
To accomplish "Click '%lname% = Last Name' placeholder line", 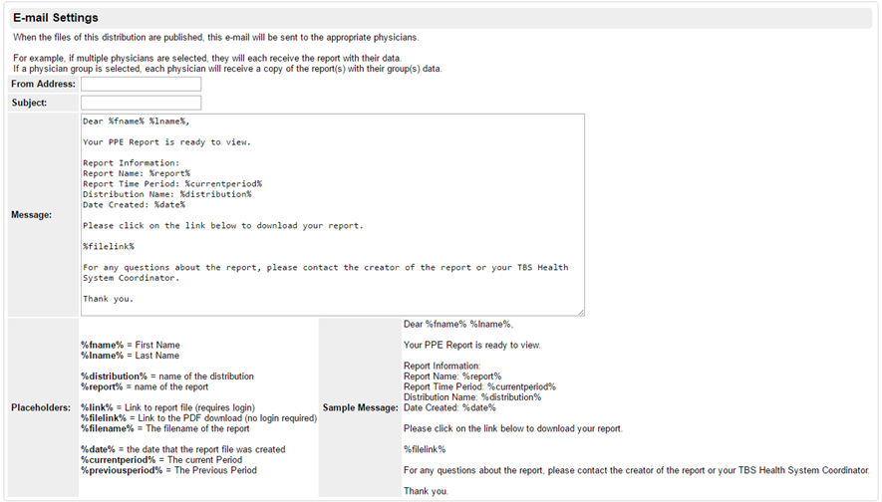I will pyautogui.click(x=130, y=356).
